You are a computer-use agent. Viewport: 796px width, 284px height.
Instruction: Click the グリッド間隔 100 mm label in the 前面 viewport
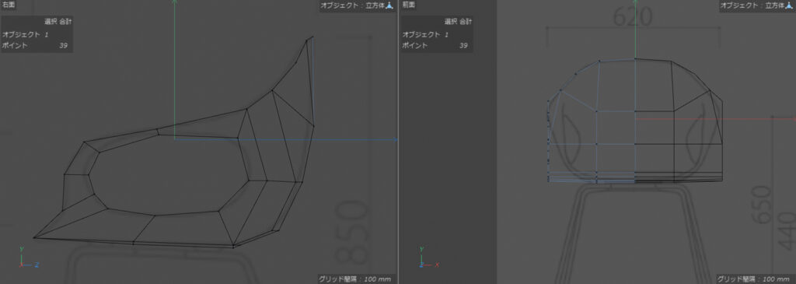click(x=756, y=279)
